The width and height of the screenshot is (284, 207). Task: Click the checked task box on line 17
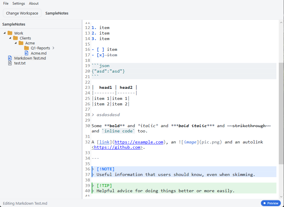point(100,55)
